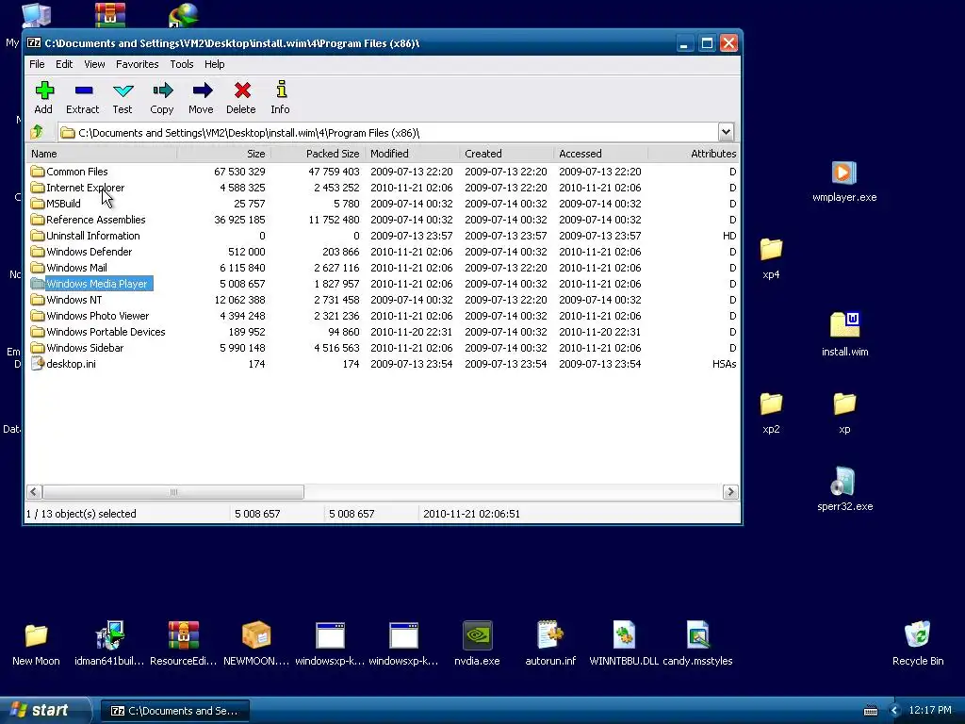Screen dimensions: 965x724
Task: Select the xp desktop folder
Action: pos(844,413)
